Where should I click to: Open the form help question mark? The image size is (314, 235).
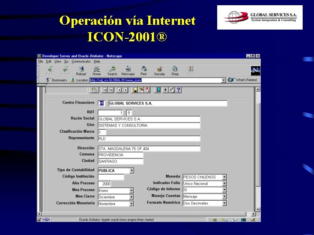click(x=178, y=90)
